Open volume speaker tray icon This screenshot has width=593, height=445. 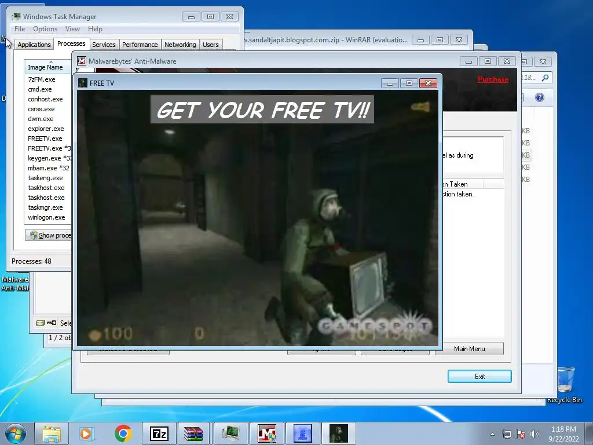pyautogui.click(x=535, y=435)
